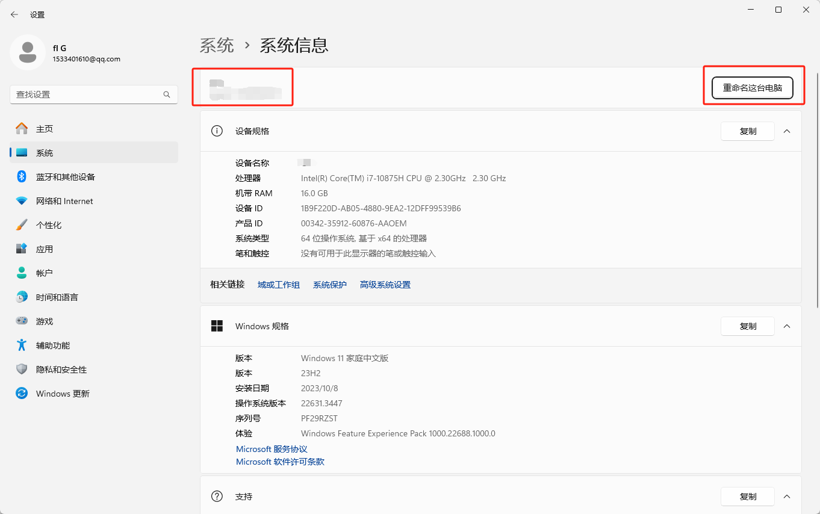
Task: Open 辅助功能 settings in sidebar
Action: coord(94,345)
